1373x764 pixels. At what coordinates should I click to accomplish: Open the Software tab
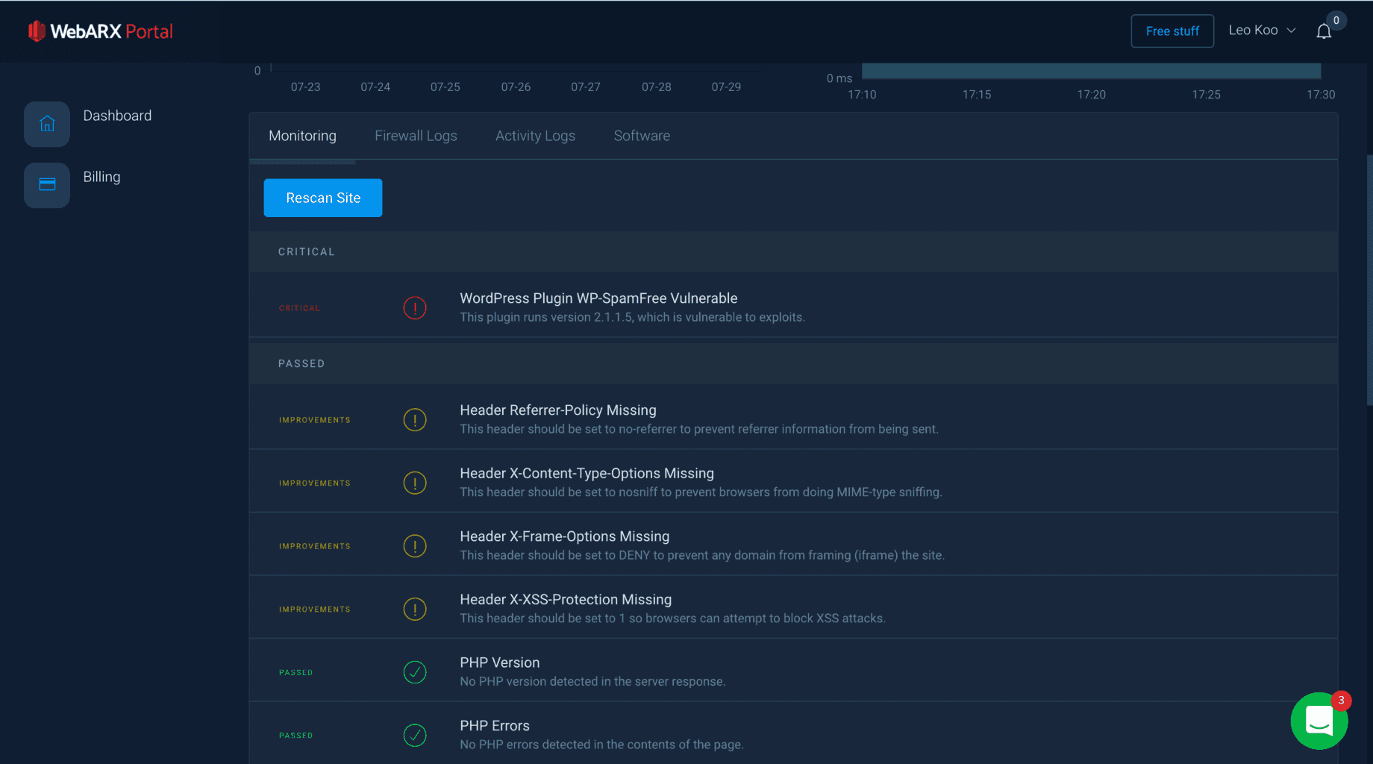(642, 136)
